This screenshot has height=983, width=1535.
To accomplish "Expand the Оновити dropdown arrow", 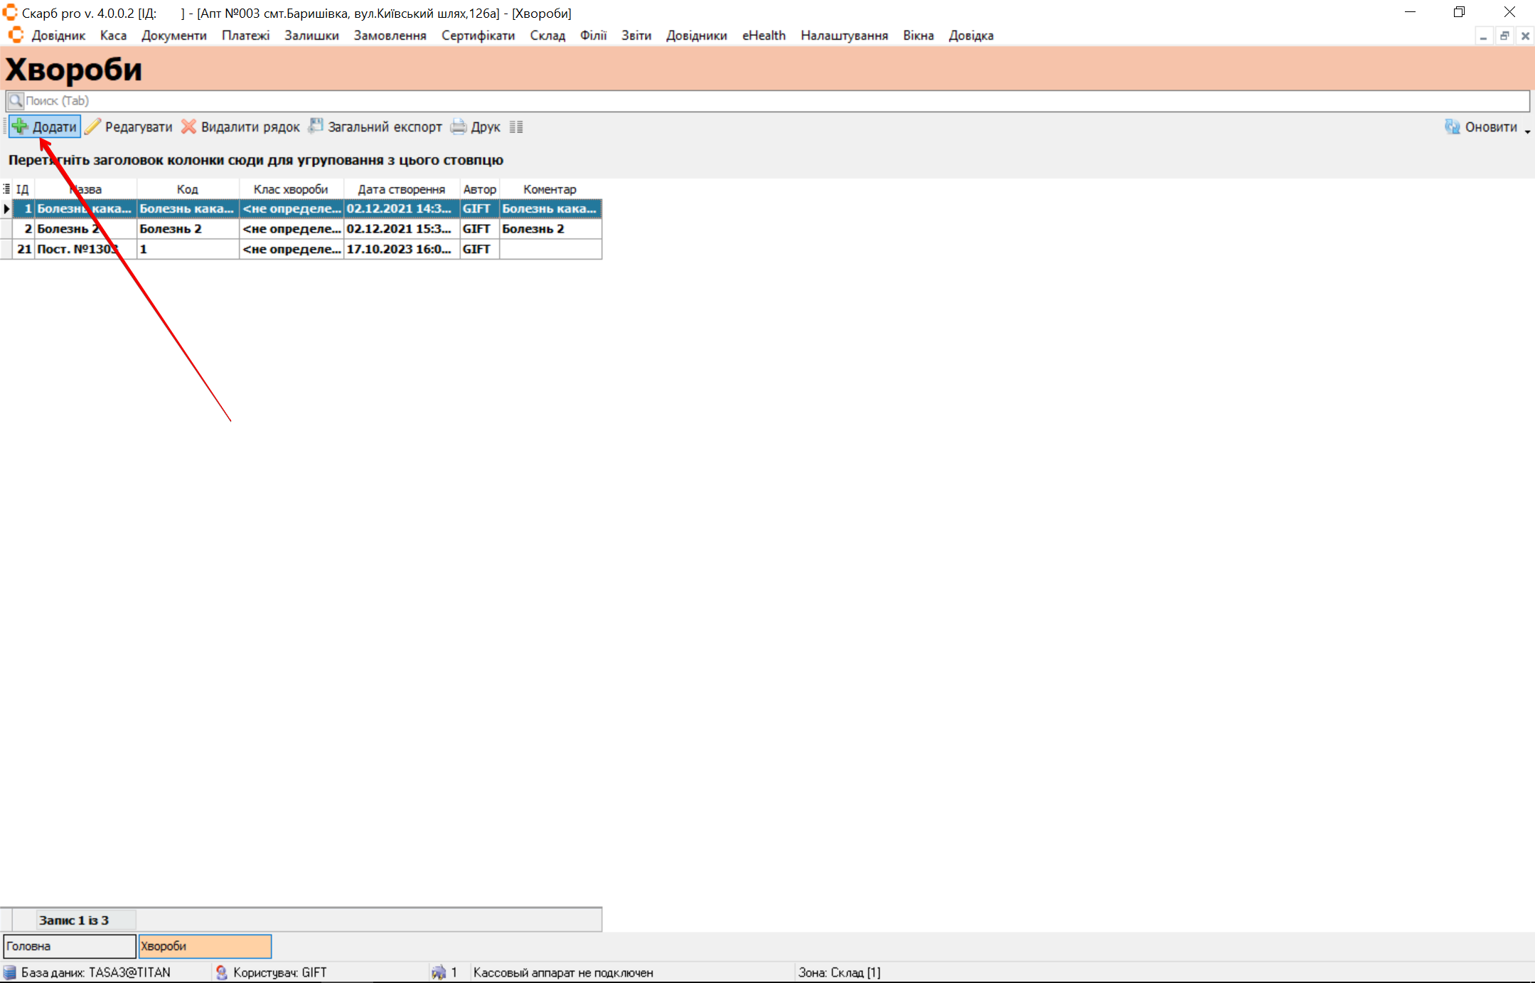I will click(x=1527, y=131).
